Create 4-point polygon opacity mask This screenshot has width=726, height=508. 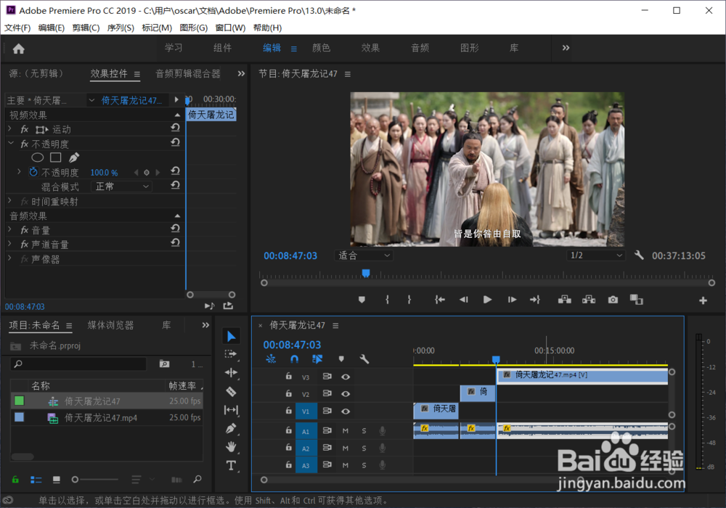[x=56, y=157]
